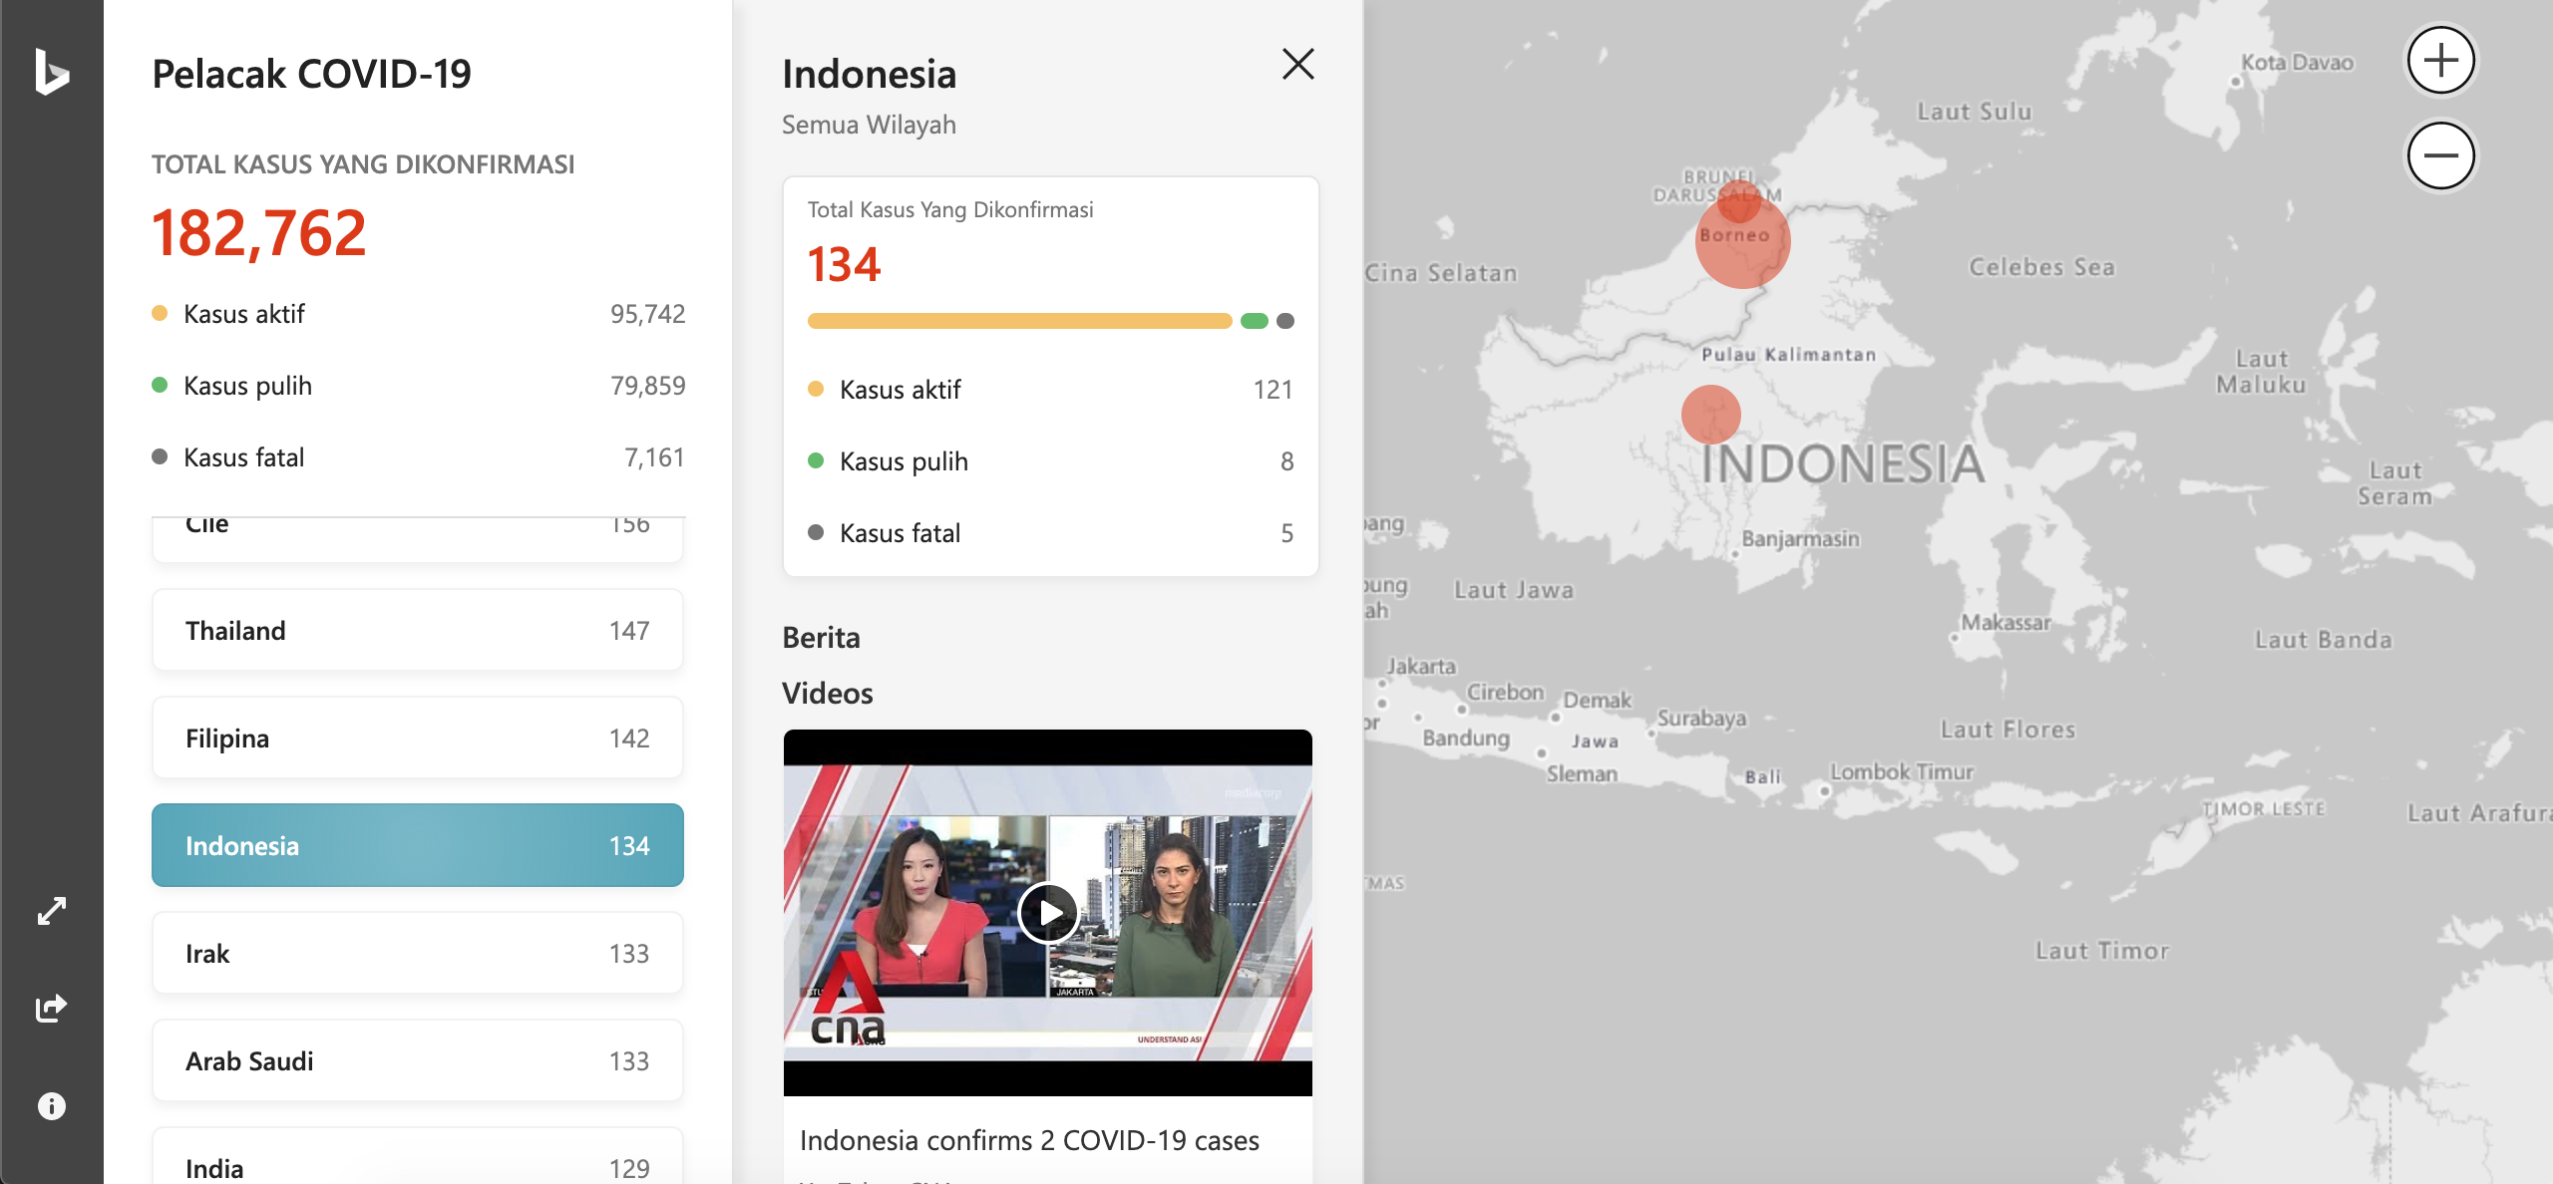2553x1184 pixels.
Task: Open the info icon in sidebar
Action: pyautogui.click(x=51, y=1105)
